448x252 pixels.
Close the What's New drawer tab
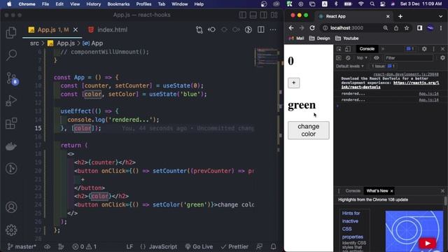pyautogui.click(x=392, y=191)
